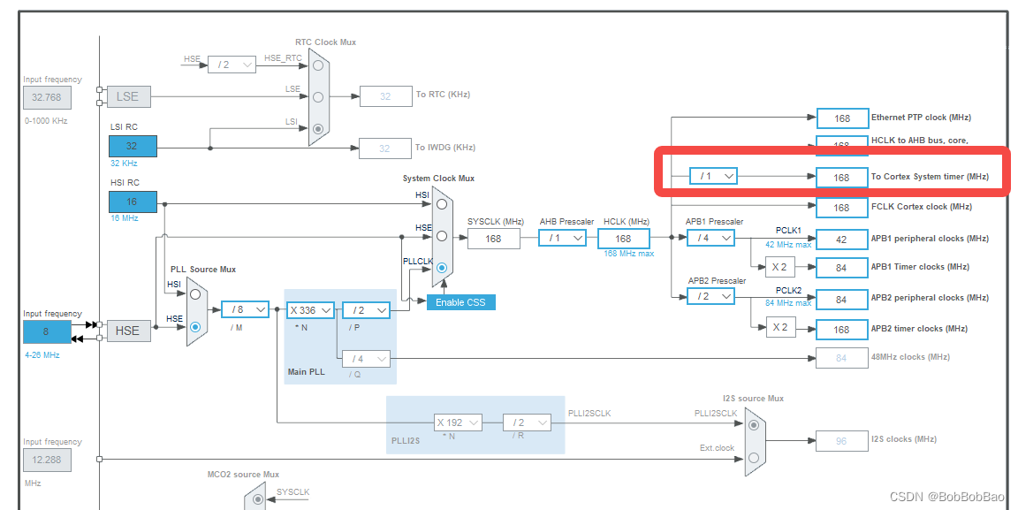Screen dimensions: 1018x510
Task: Click the 32.768 LSE input frequency field
Action: pos(47,97)
